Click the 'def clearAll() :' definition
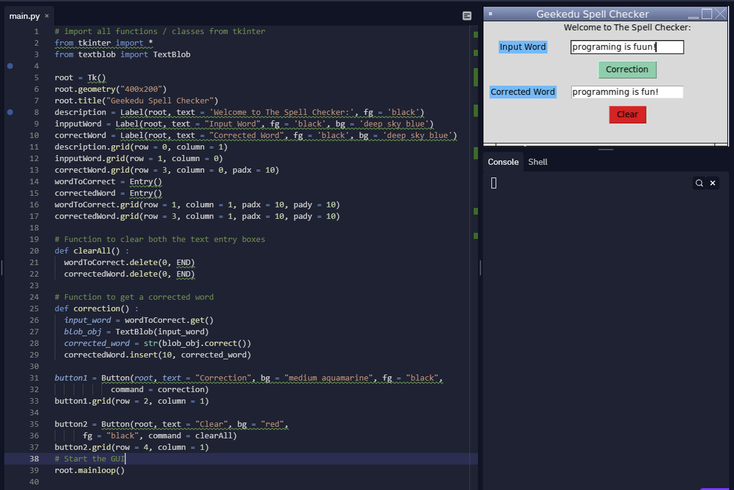Image resolution: width=734 pixels, height=490 pixels. (x=92, y=250)
